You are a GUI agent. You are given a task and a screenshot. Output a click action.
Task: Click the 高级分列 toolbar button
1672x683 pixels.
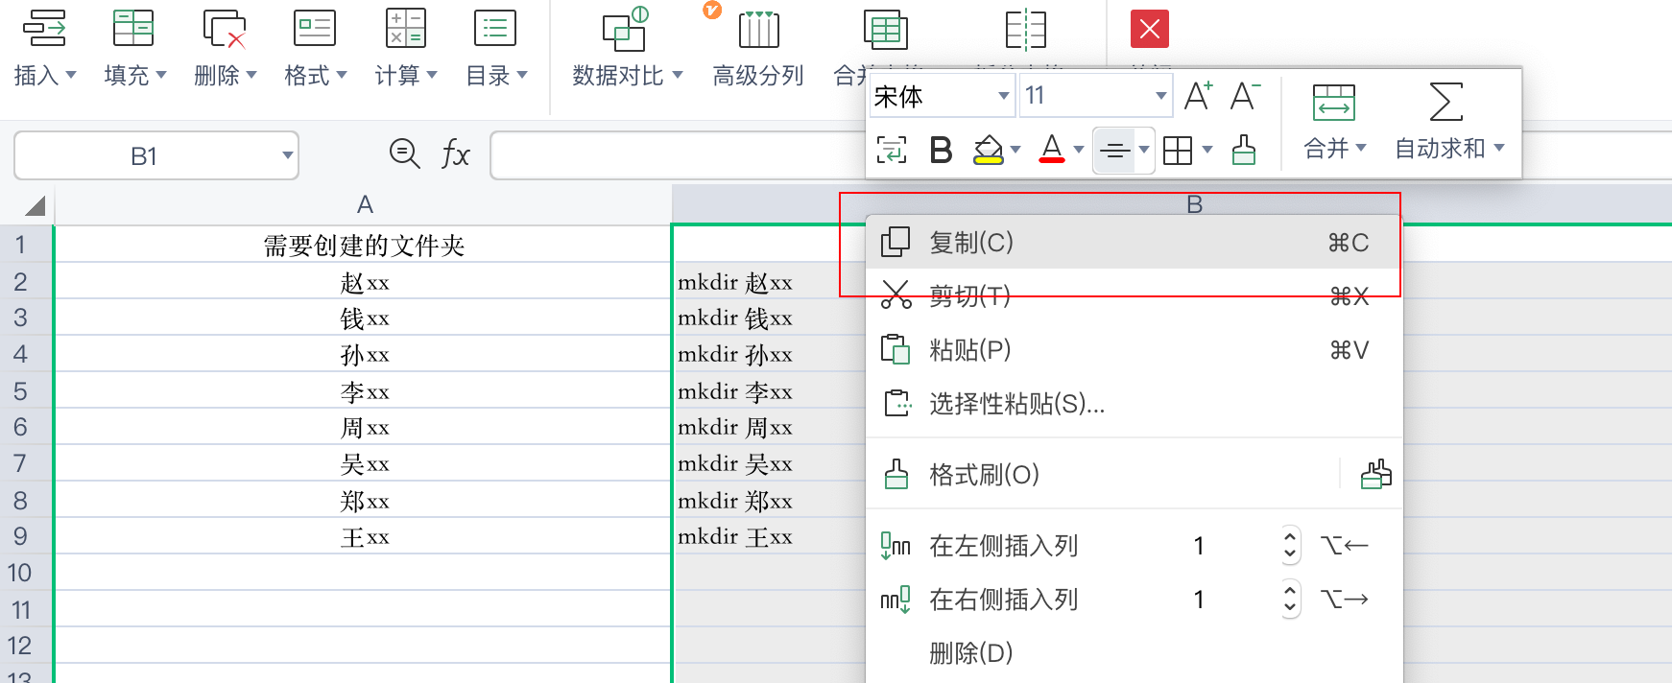click(758, 48)
